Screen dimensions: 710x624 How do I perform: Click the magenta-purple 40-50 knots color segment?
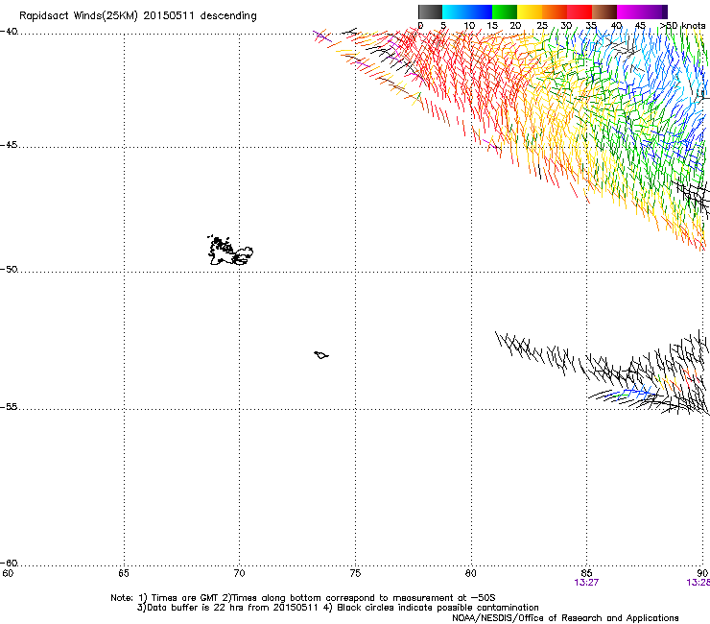pos(642,12)
